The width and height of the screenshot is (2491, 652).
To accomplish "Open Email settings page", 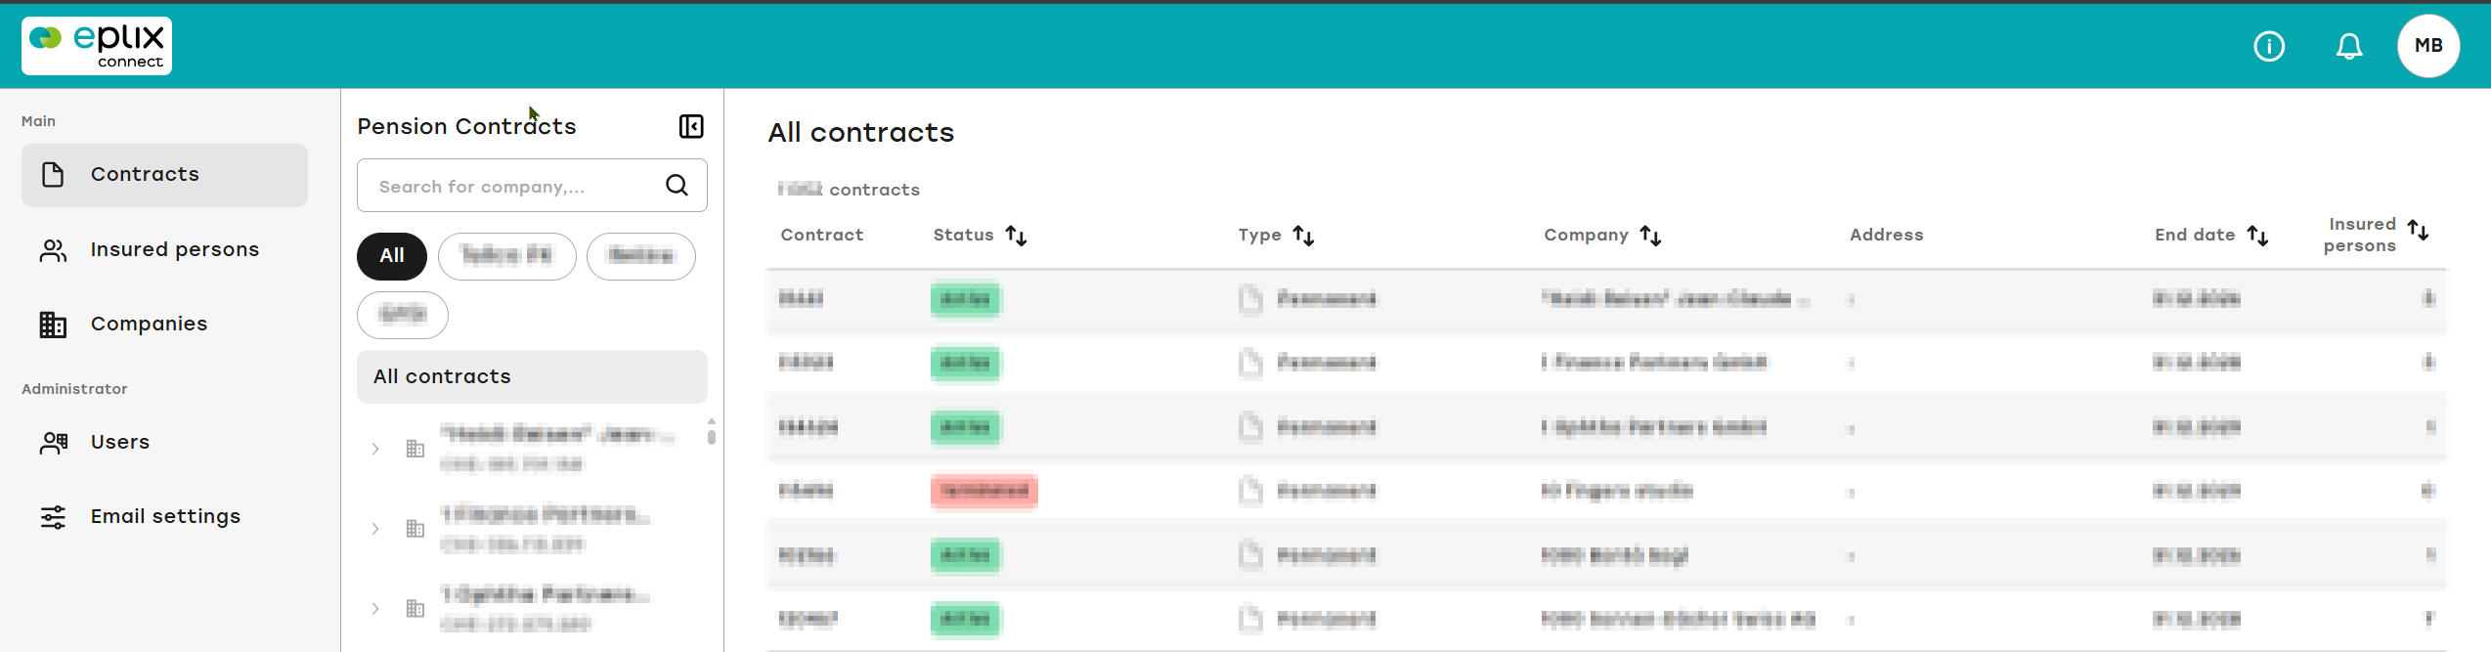I will (x=164, y=517).
